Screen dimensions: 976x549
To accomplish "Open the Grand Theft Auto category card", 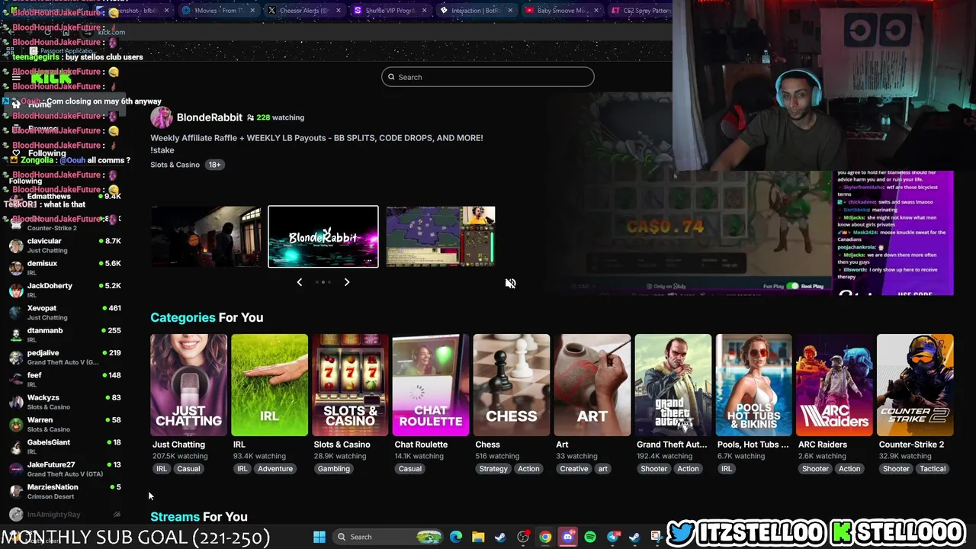I will point(673,385).
